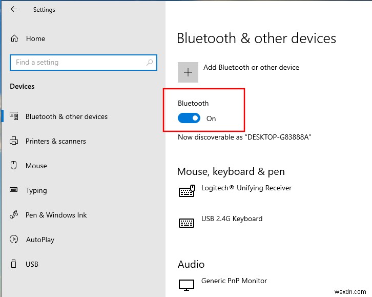Turn off the Bluetooth toggle switch
The width and height of the screenshot is (372, 297).
pyautogui.click(x=189, y=118)
